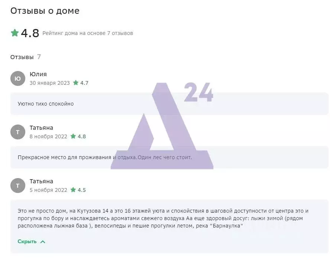The width and height of the screenshot is (330, 261).
Task: Open Юлия's round avatar icon
Action: pyautogui.click(x=18, y=78)
